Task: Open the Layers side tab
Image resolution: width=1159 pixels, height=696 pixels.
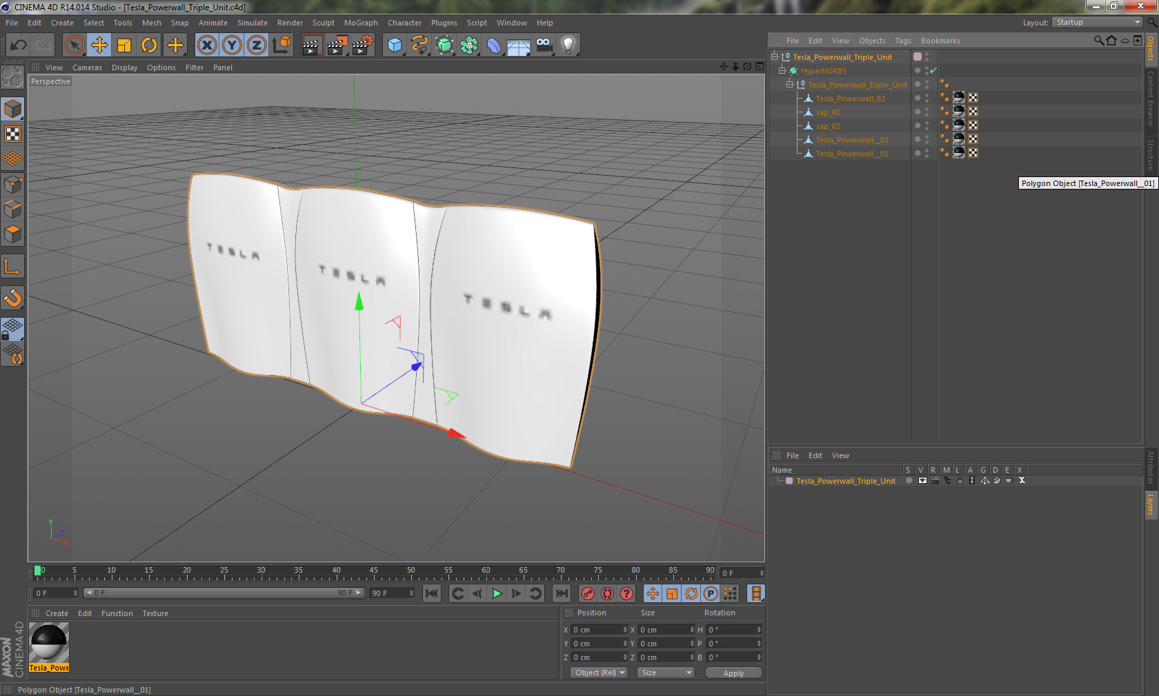Action: pos(1151,504)
